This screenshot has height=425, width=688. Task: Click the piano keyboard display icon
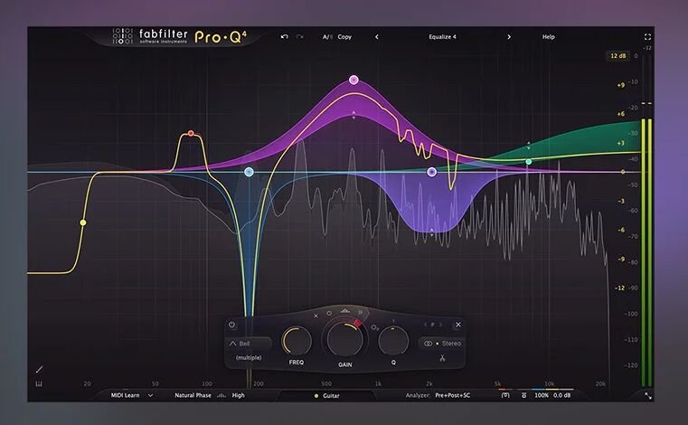coord(40,384)
